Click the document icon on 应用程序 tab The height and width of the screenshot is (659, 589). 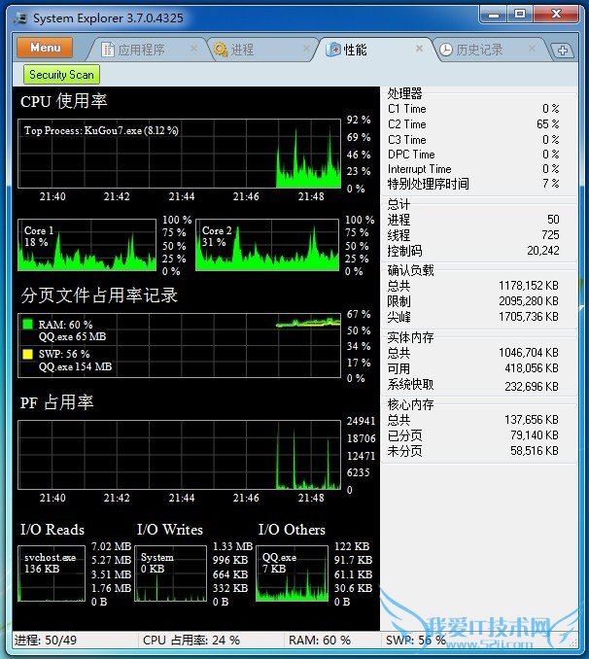(x=108, y=50)
